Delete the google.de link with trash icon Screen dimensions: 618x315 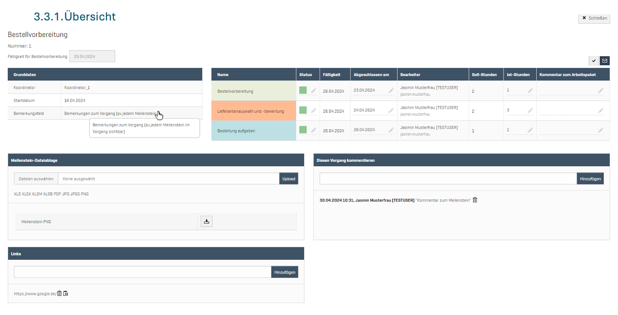point(60,294)
